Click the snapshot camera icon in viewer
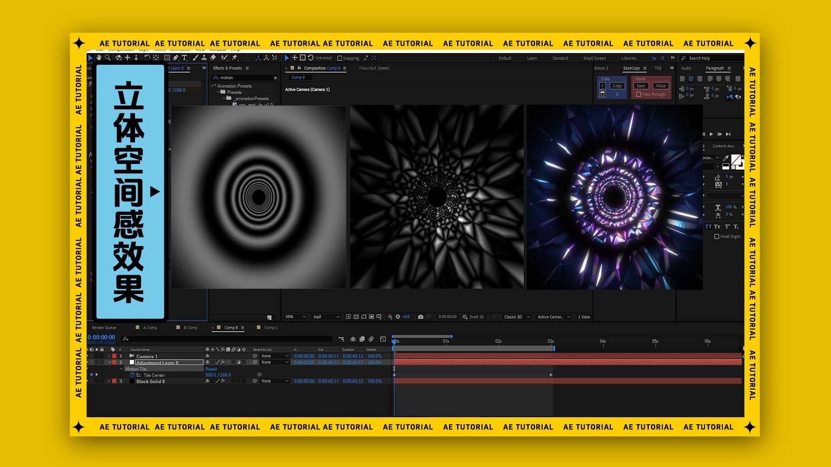 (x=420, y=317)
